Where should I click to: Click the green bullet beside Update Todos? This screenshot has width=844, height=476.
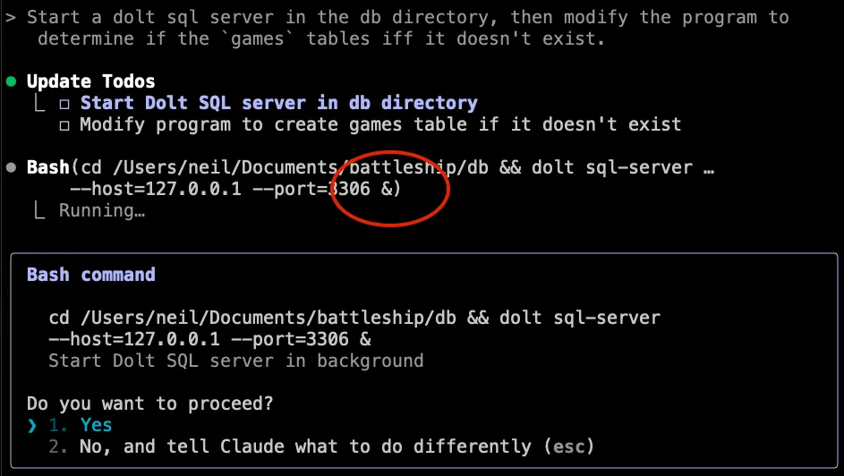click(x=11, y=81)
